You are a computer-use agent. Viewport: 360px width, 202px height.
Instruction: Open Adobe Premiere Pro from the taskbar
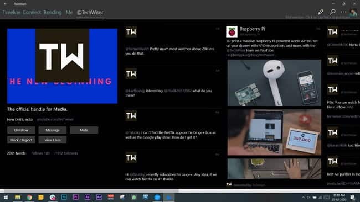coord(76,197)
